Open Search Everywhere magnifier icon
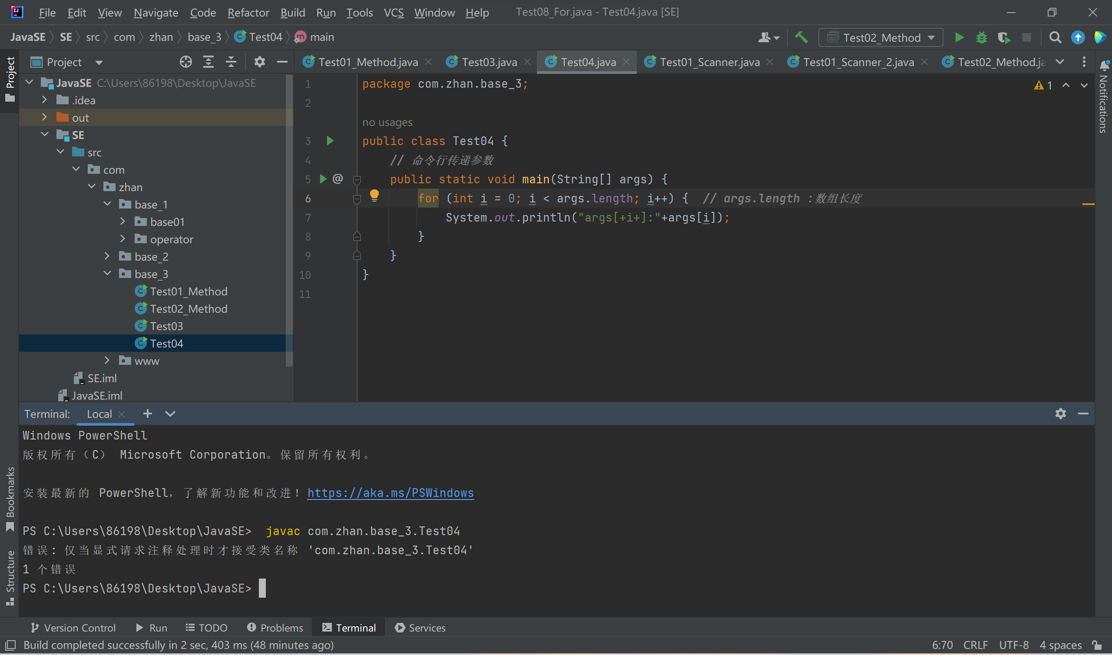 (1055, 37)
